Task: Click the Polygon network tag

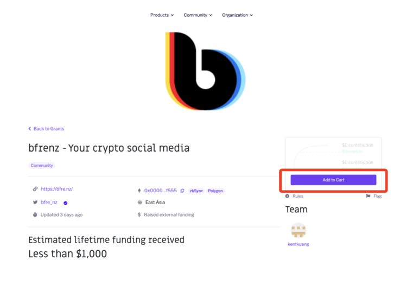Action: pyautogui.click(x=215, y=191)
